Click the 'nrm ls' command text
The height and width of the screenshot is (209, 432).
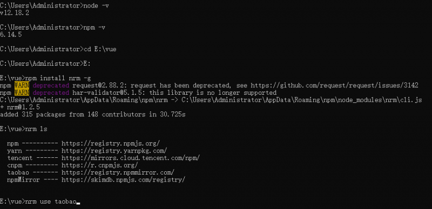[x=36, y=129]
